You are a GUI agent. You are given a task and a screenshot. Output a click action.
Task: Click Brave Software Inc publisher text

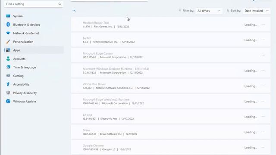click(111, 134)
